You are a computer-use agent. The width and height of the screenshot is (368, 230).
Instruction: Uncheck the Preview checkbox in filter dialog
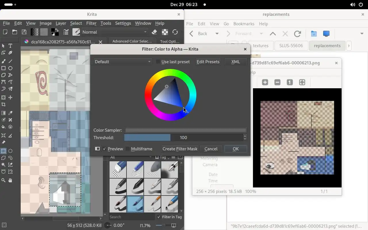click(x=104, y=149)
